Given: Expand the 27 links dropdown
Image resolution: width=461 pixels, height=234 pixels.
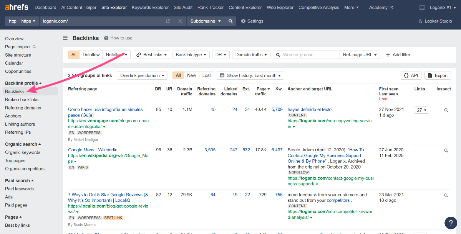Looking at the screenshot, I should point(422,110).
